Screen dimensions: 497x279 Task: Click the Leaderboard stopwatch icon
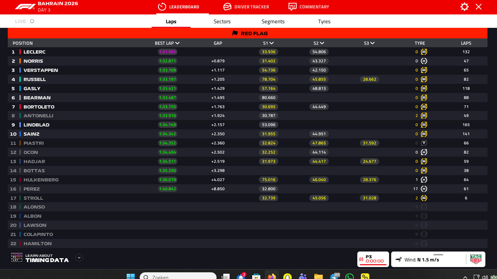[x=162, y=7]
